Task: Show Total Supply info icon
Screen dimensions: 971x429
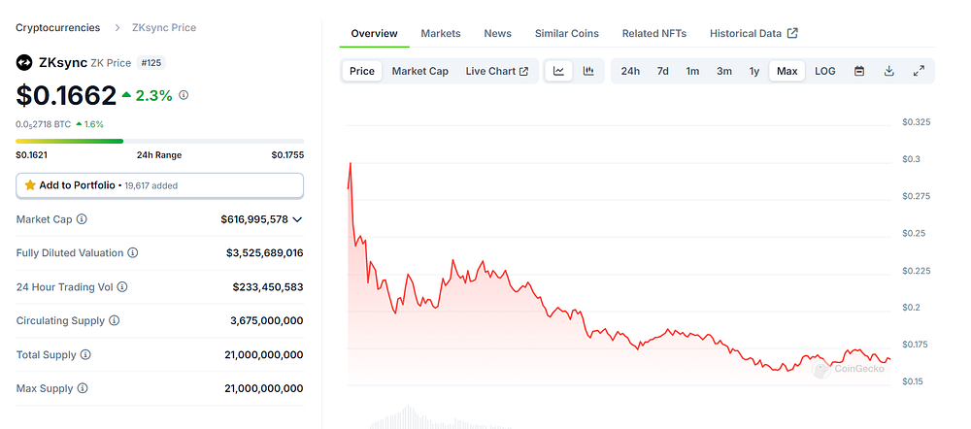Action: coord(85,354)
